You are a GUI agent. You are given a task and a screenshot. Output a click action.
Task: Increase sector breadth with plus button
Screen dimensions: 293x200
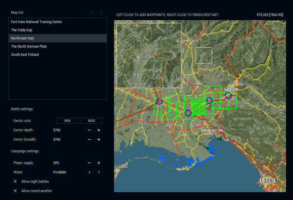pos(99,139)
